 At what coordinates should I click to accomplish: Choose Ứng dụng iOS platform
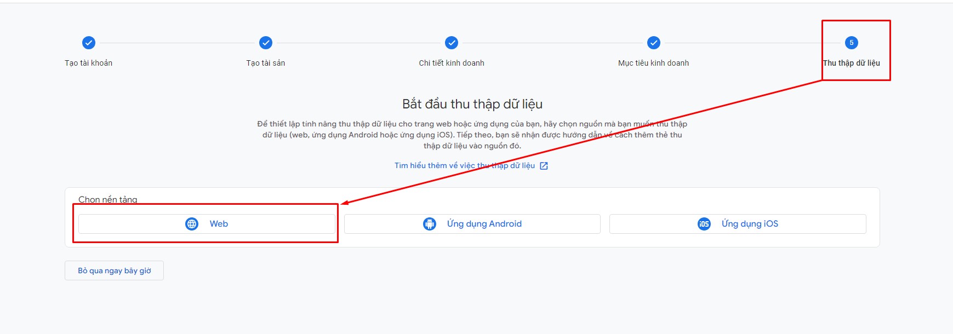[738, 224]
